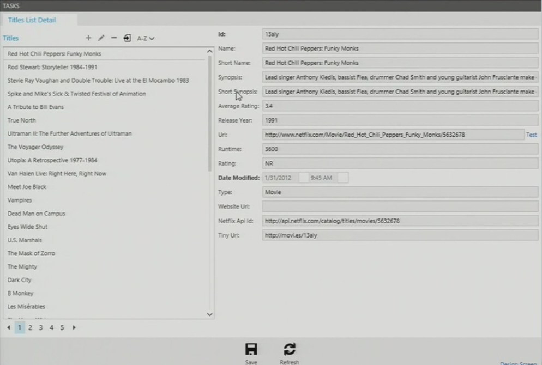Select Dark City
Screen dimensions: 542x365
pyautogui.click(x=105, y=280)
